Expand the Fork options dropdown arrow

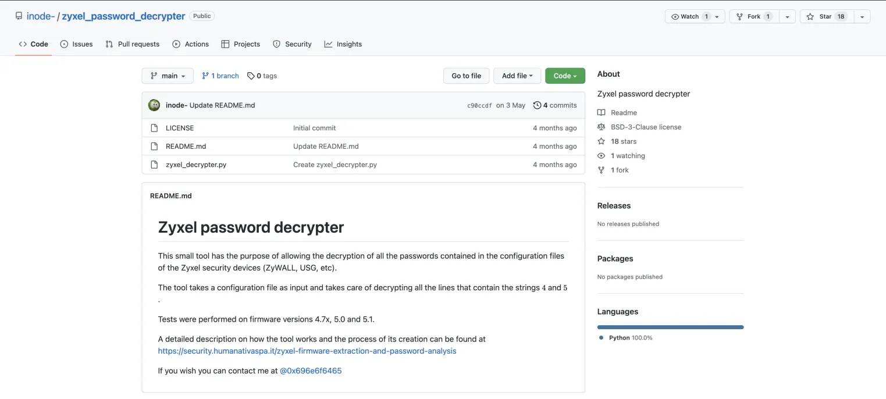pos(787,16)
